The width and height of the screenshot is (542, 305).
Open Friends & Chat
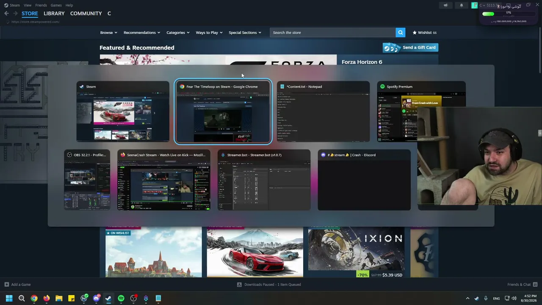tap(522, 285)
